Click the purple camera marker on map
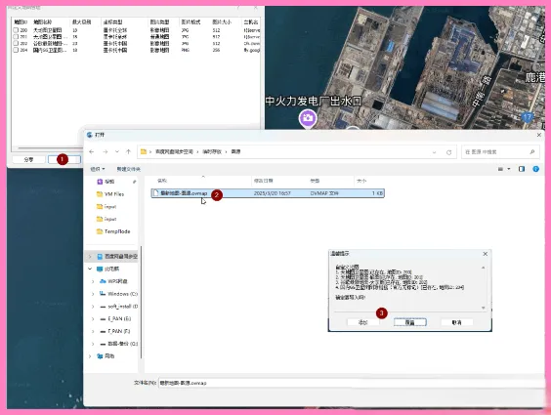The width and height of the screenshot is (551, 415). [308, 118]
